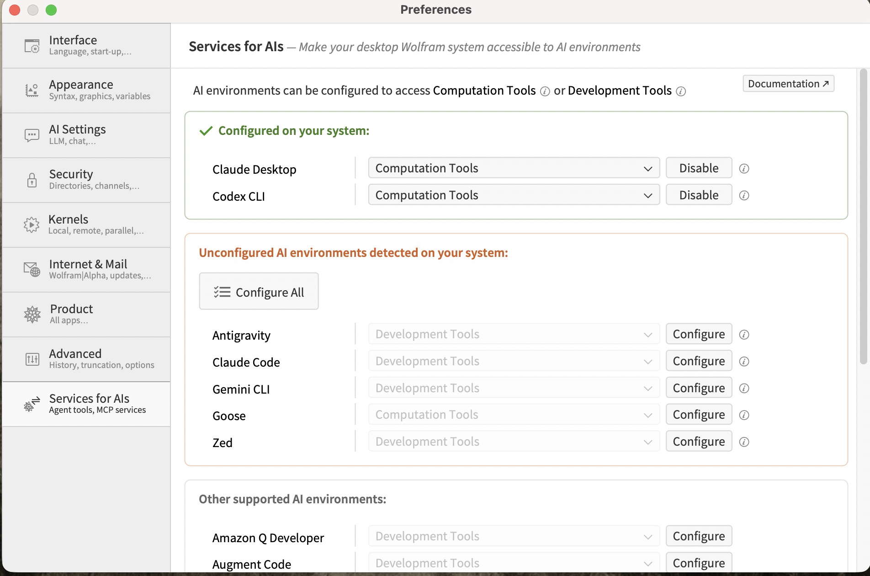Click the 'Services for AIs' page title
This screenshot has height=576, width=870.
tap(236, 47)
